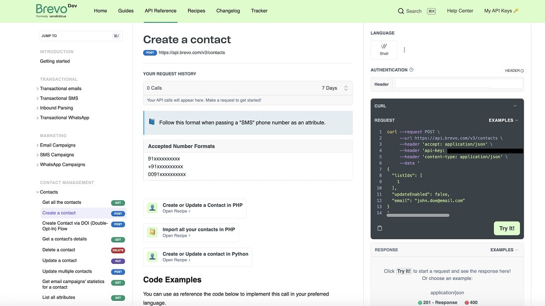Screen dimensions: 545x306
Task: Open the Help Center link
Action: tap(460, 11)
